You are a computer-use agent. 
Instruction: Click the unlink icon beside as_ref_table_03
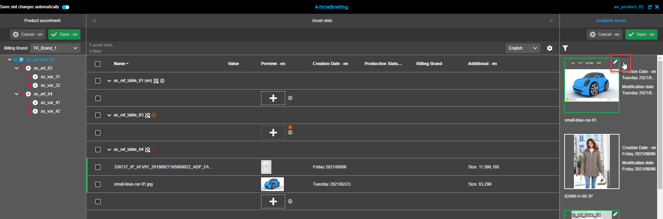[147, 115]
